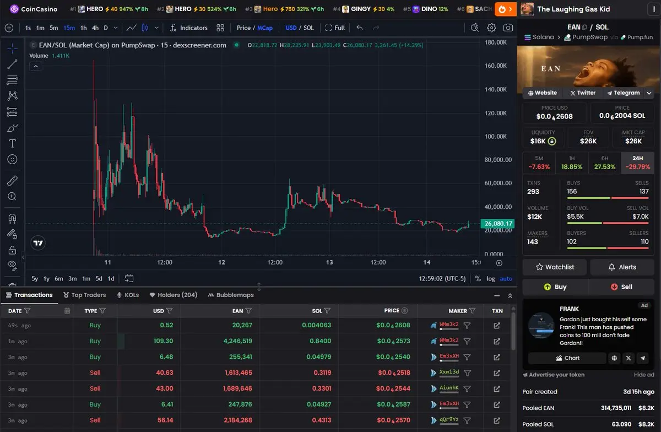Open the forecasting and measurement tools
This screenshot has height=432, width=661.
pyautogui.click(x=12, y=112)
